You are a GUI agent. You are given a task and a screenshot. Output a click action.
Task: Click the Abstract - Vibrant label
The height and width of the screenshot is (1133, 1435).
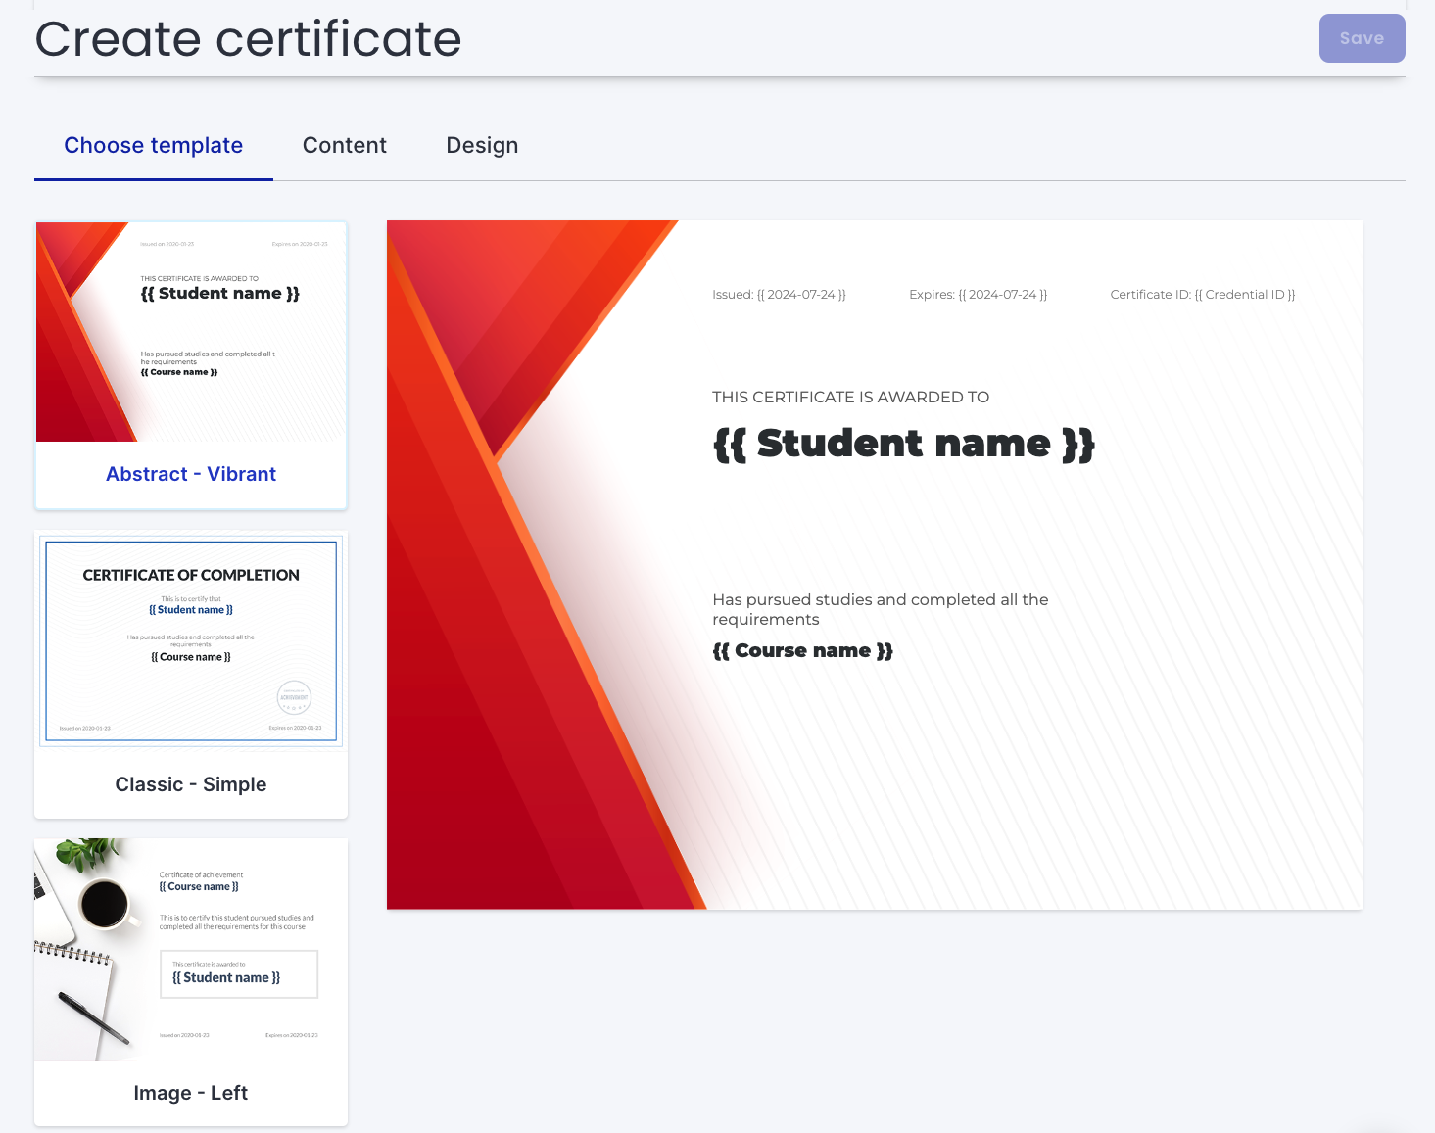click(191, 474)
